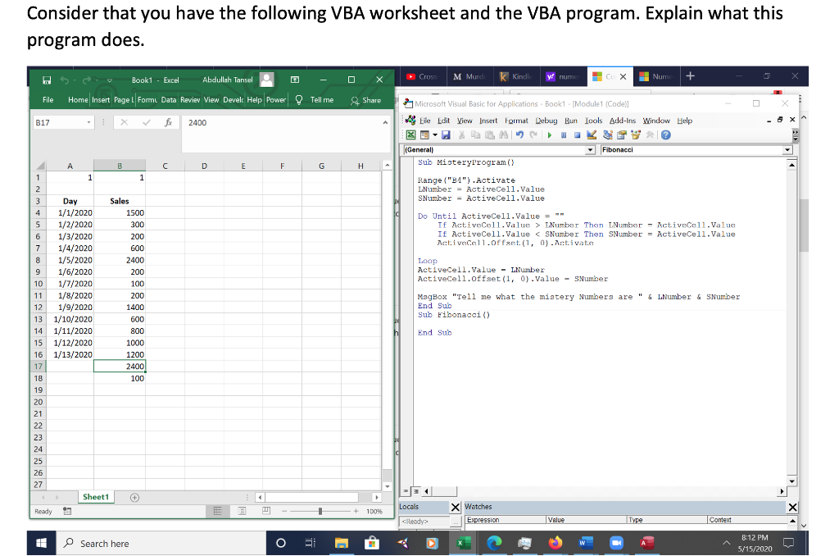Screen dimensions: 839x556
Task: Click the Break pause icon in VBA toolbar
Action: [x=564, y=135]
